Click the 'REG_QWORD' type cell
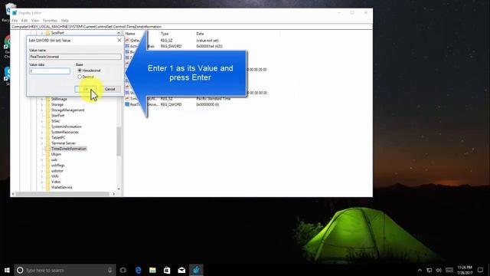 click(x=171, y=104)
